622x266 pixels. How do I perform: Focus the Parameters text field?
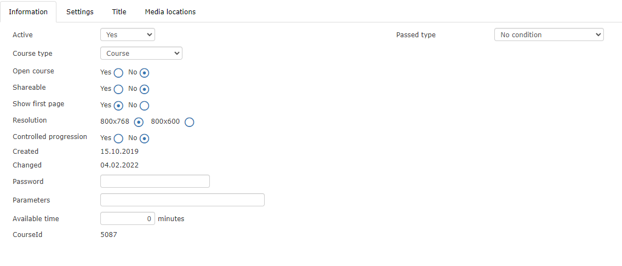click(182, 200)
